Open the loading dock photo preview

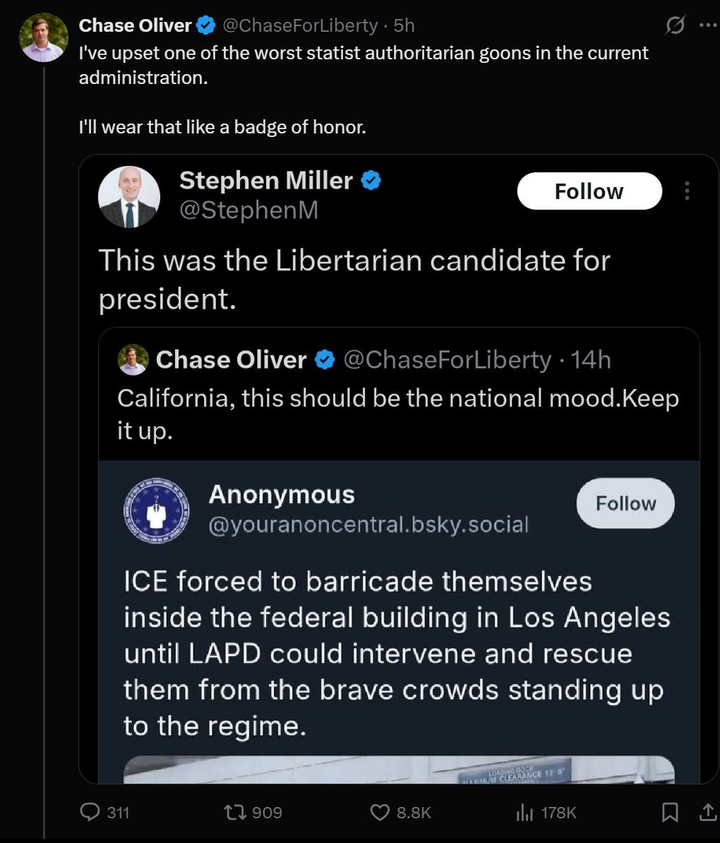coord(399,770)
